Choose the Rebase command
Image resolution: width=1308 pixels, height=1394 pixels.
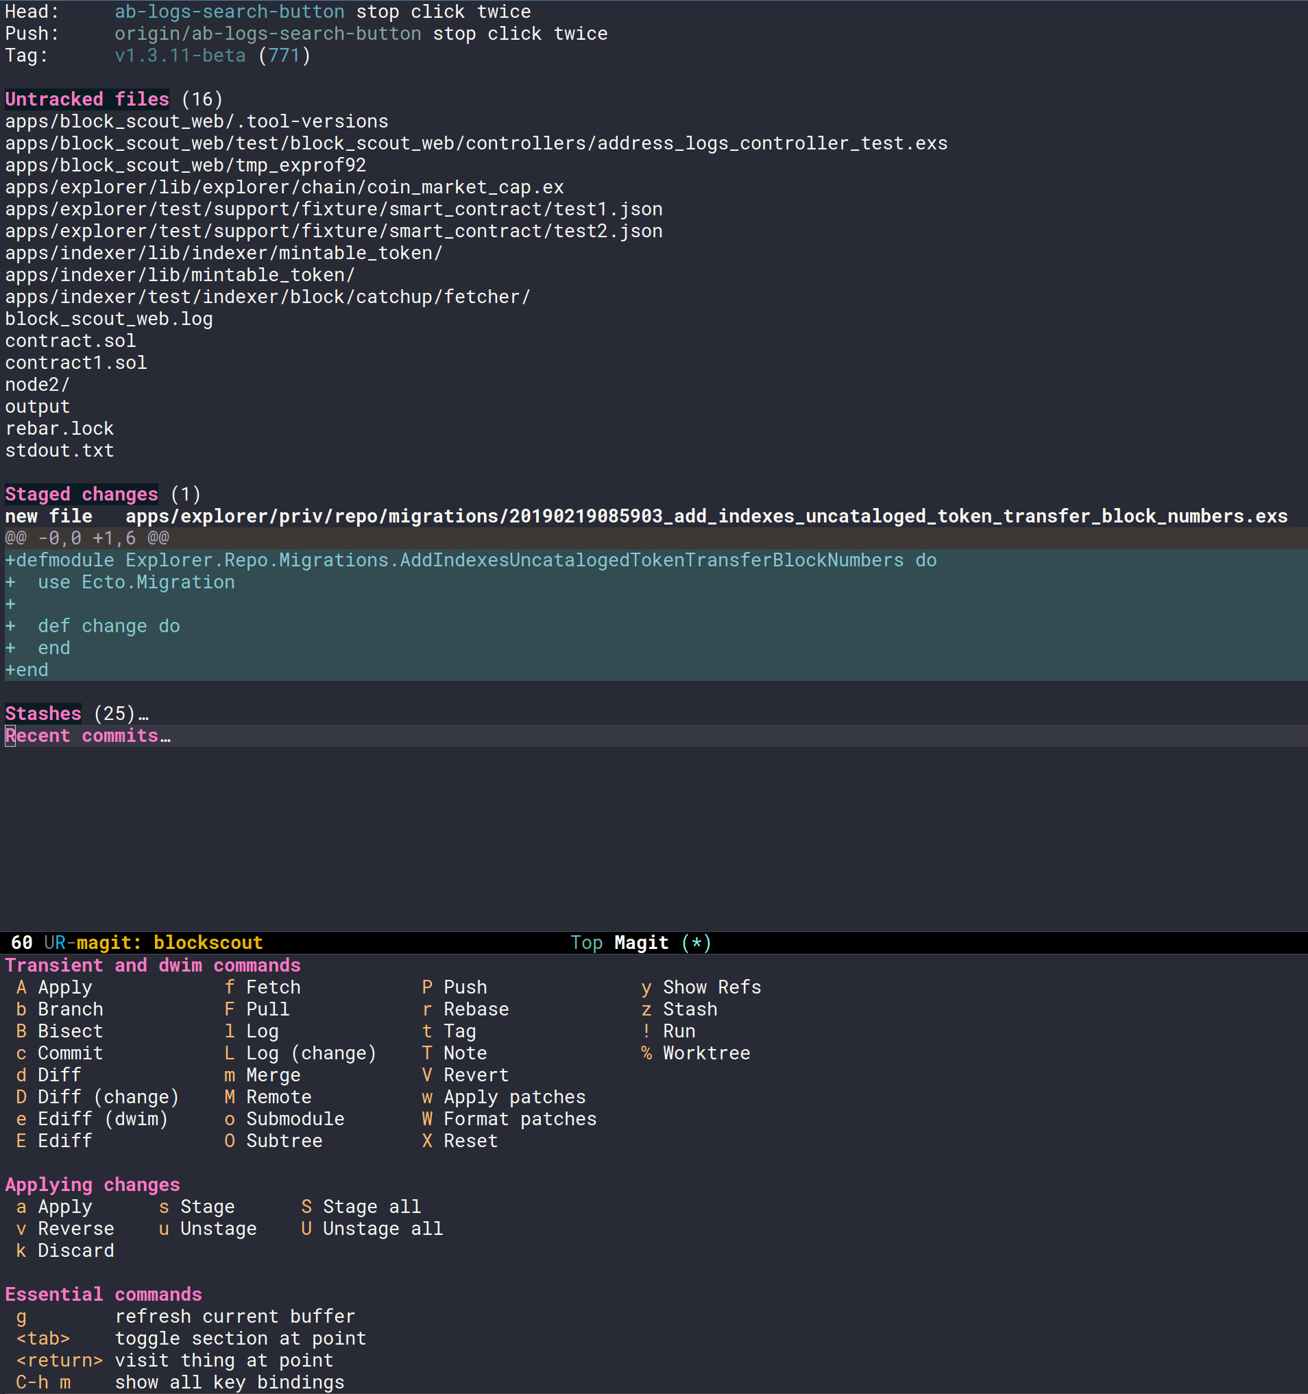point(465,1009)
